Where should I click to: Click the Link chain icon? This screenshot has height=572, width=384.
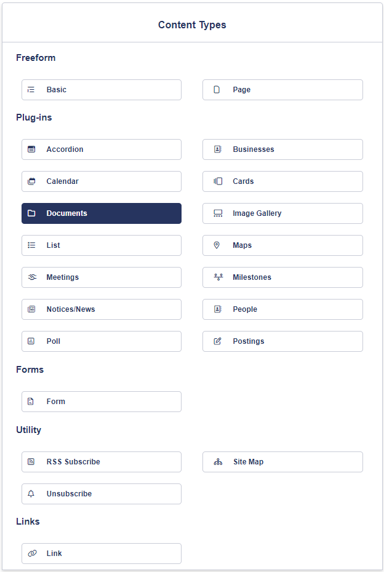pyautogui.click(x=32, y=554)
